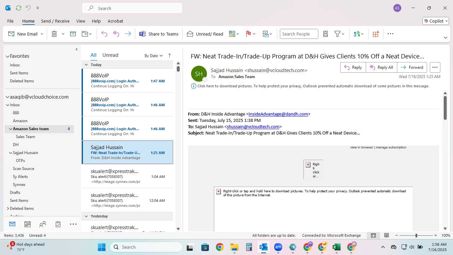Image resolution: width=453 pixels, height=255 pixels.
Task: Show All messages tab
Action: [x=94, y=55]
